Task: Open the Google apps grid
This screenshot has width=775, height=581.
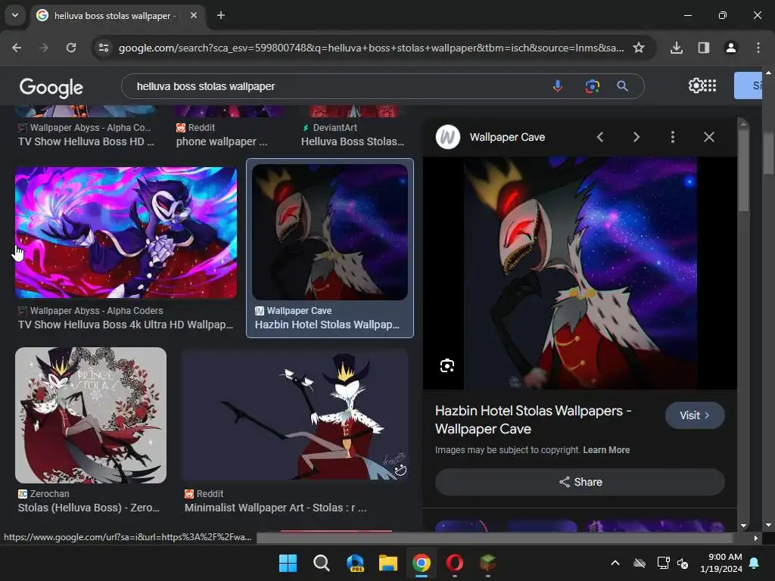Action: point(710,85)
